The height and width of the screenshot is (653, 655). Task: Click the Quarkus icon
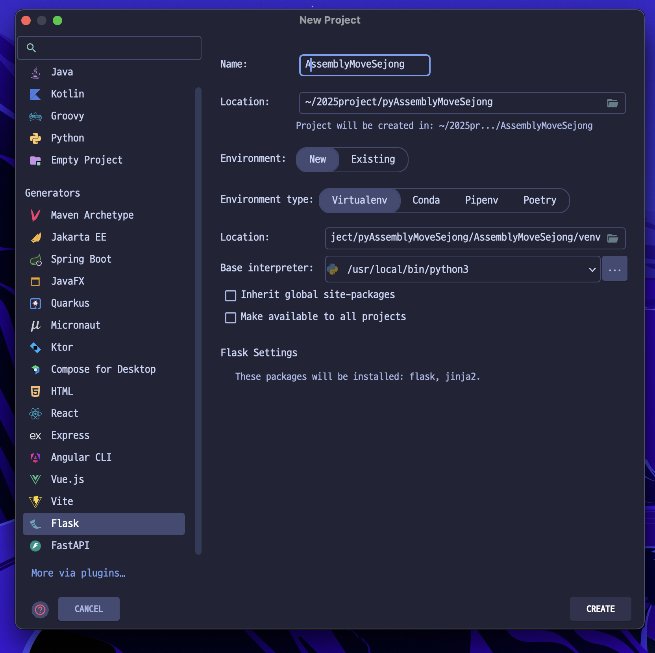click(x=35, y=303)
